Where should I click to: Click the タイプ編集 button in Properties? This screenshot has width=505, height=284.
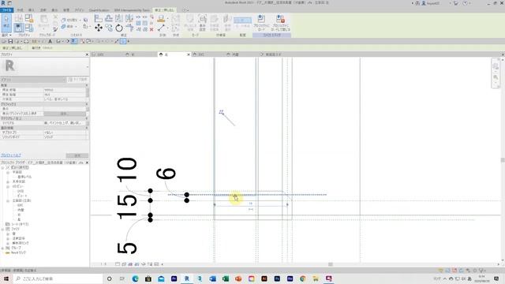77,80
